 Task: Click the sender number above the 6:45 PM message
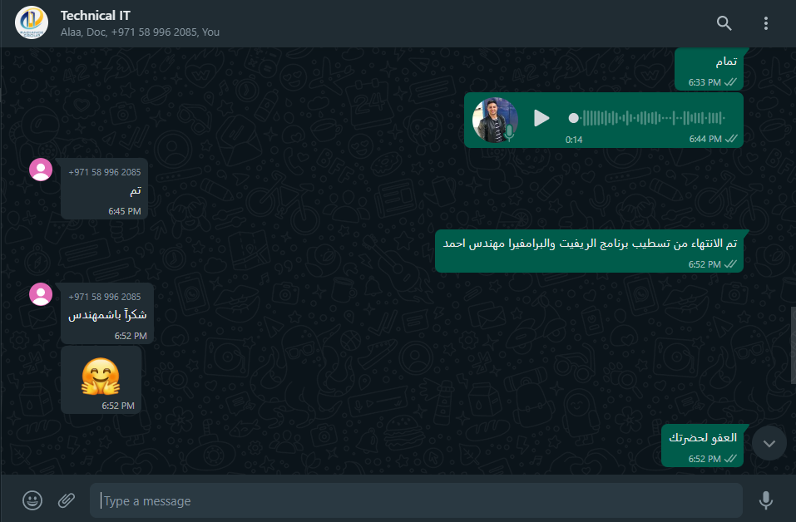point(105,172)
